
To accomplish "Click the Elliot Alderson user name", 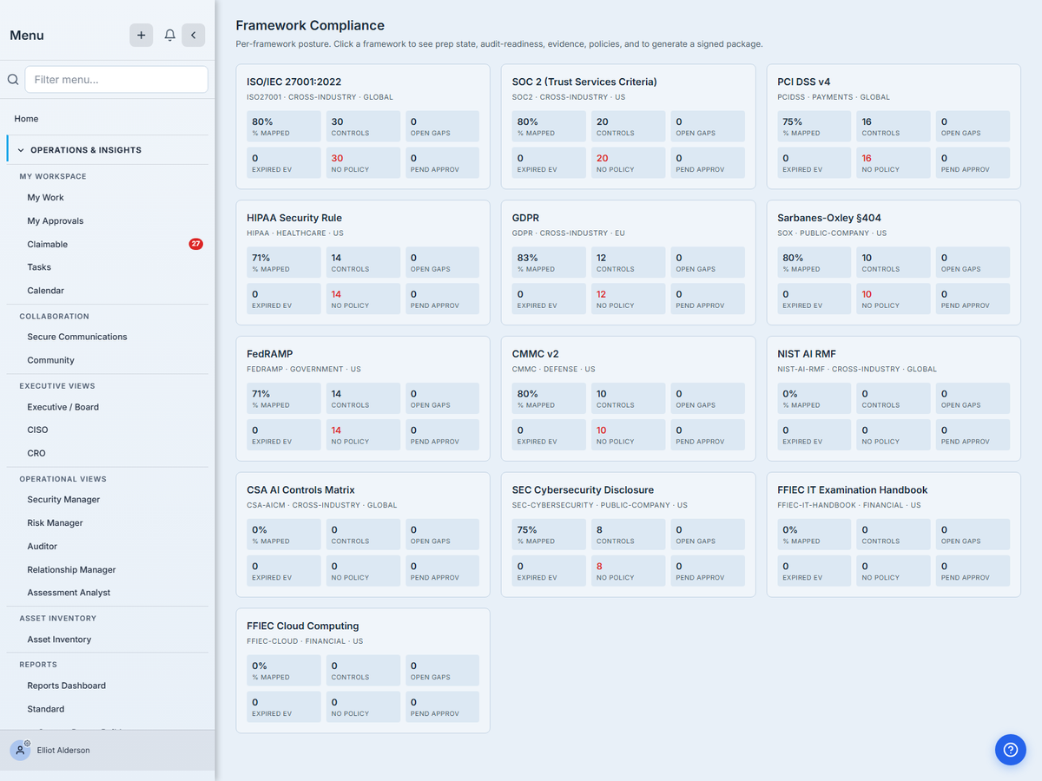I will point(63,751).
